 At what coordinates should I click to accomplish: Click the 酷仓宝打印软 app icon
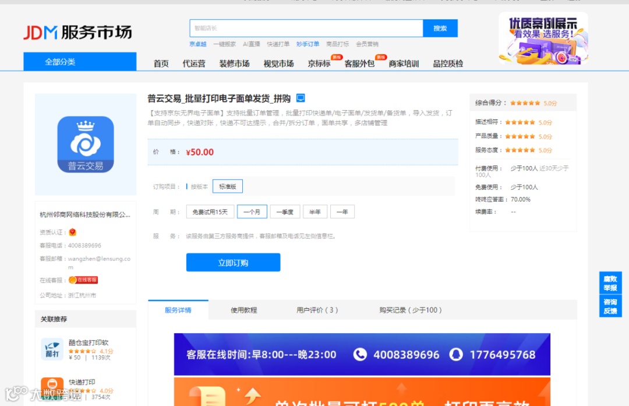(x=52, y=349)
